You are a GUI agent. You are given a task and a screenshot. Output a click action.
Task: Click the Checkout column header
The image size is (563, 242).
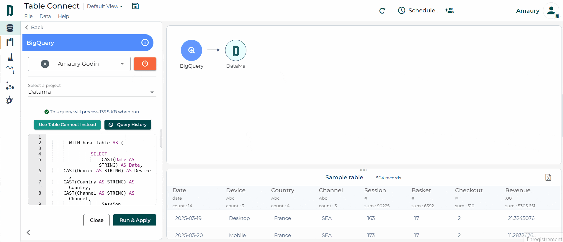click(x=469, y=190)
